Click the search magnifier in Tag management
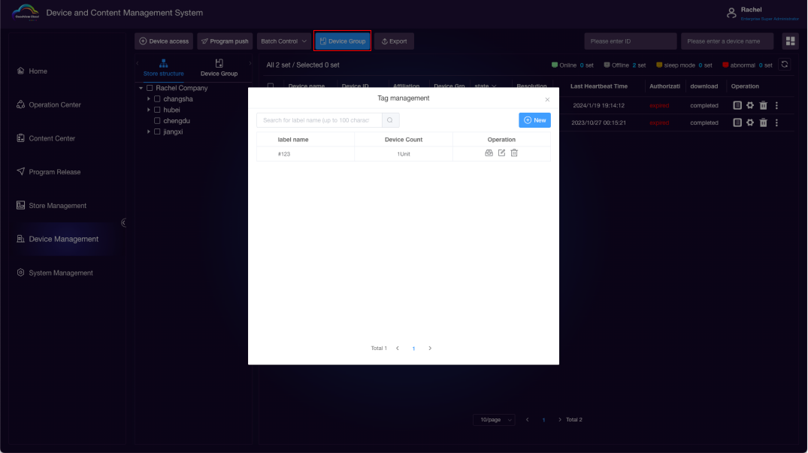Viewport: 808px width, 453px height. coord(390,120)
